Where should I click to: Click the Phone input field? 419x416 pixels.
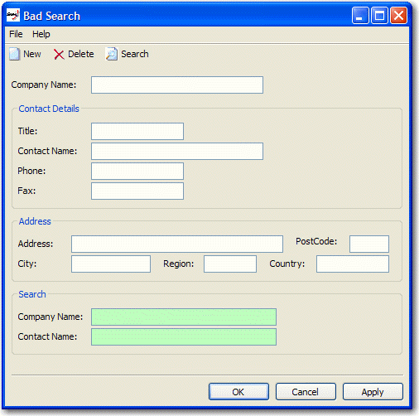pos(137,172)
